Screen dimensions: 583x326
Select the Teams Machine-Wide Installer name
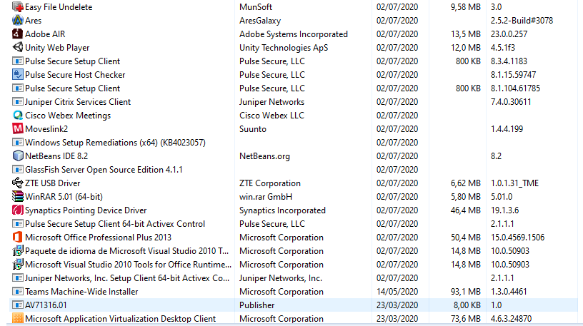[x=81, y=292]
